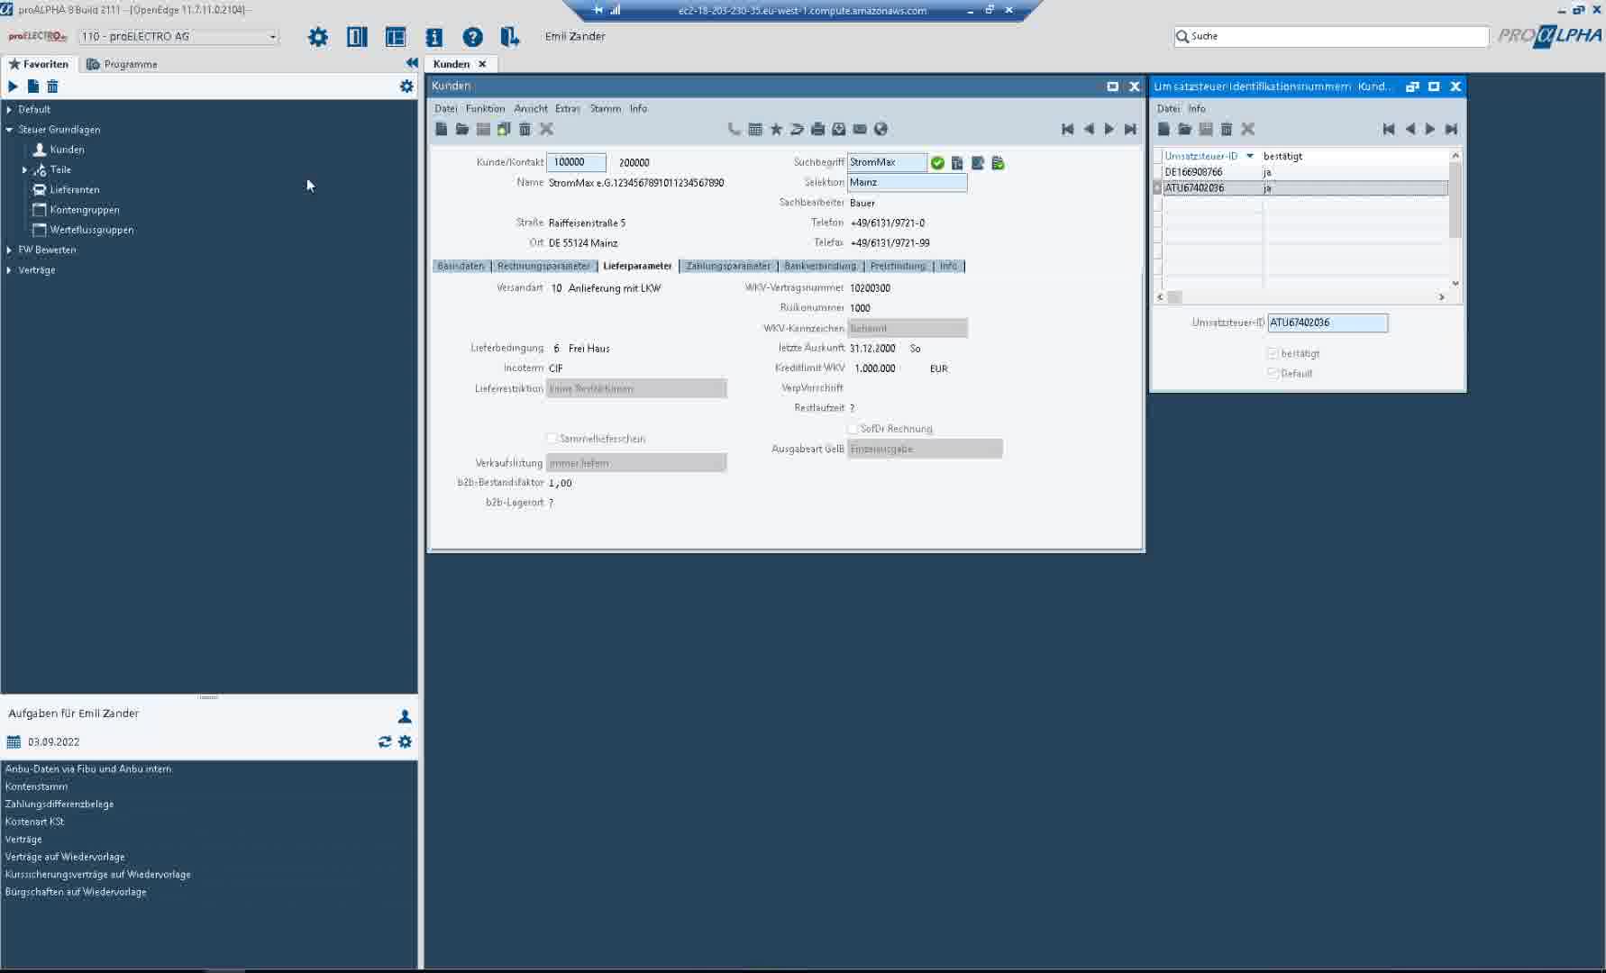The image size is (1606, 973).
Task: Toggle the Default checkbox in Umsatzsteuer window
Action: [x=1273, y=373]
